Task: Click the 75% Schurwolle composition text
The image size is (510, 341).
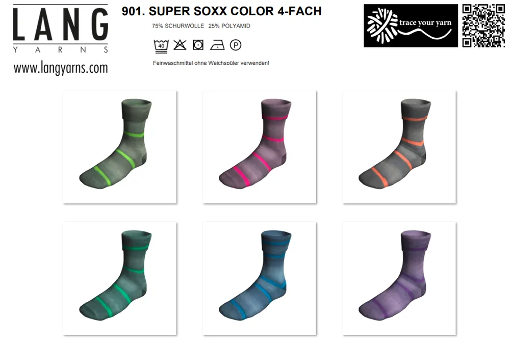Action: [x=178, y=26]
